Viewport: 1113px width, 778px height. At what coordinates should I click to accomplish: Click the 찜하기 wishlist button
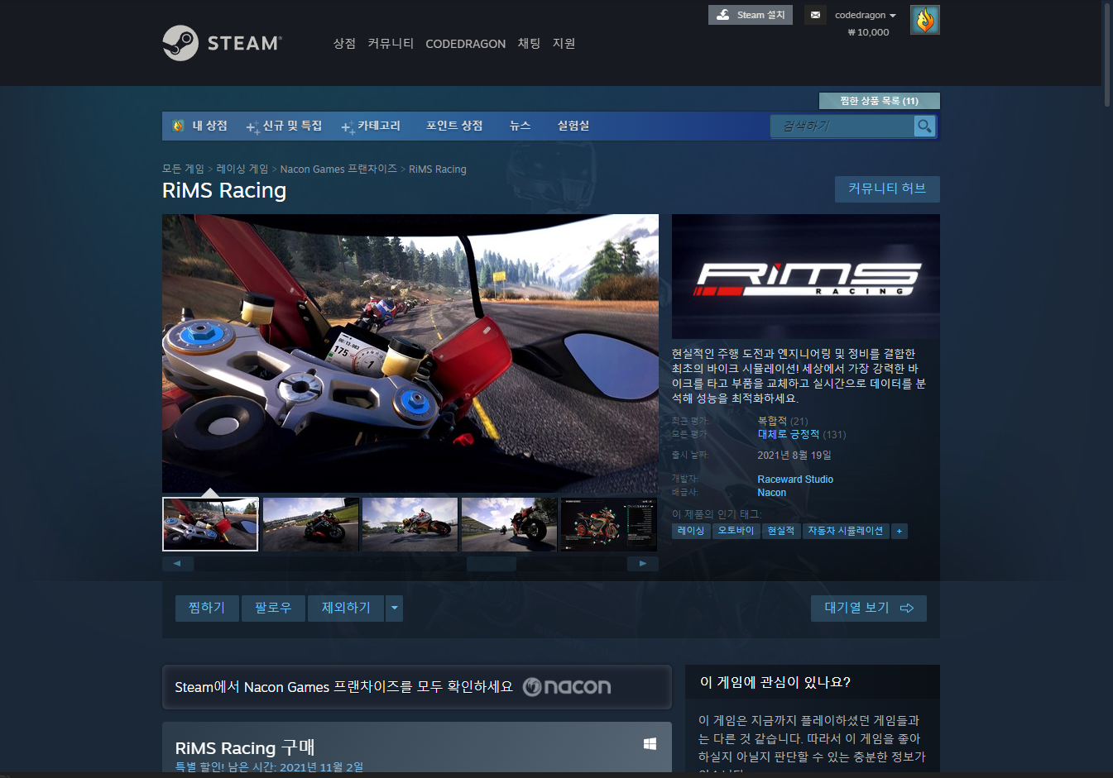pyautogui.click(x=207, y=608)
